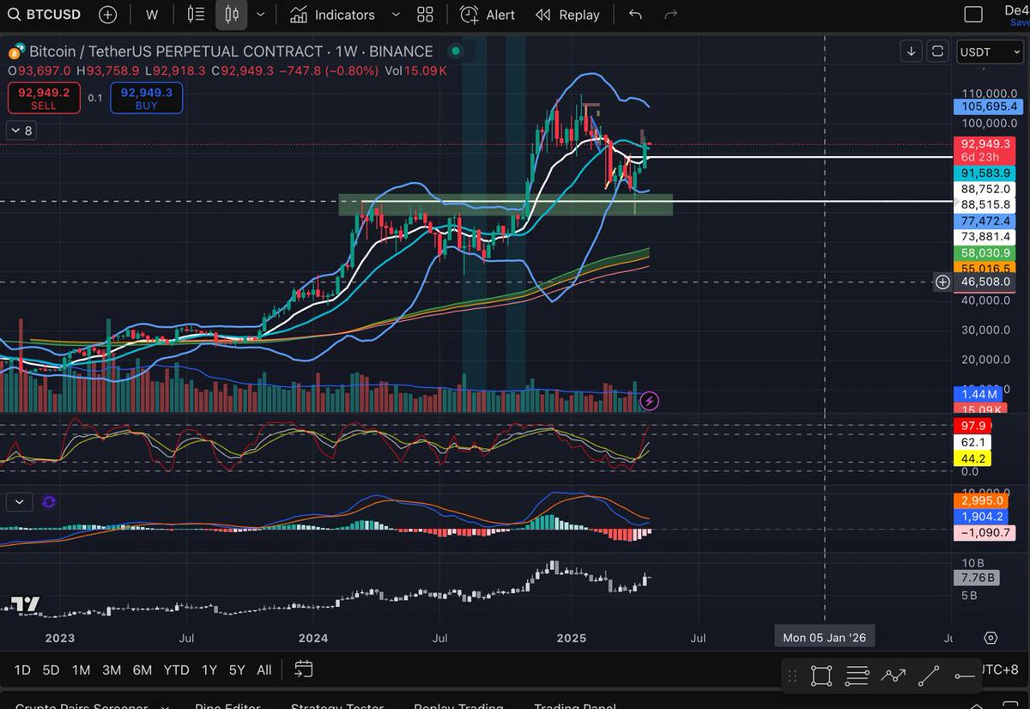This screenshot has height=709, width=1030.
Task: Click the 58,030.9 green price label
Action: (x=985, y=253)
